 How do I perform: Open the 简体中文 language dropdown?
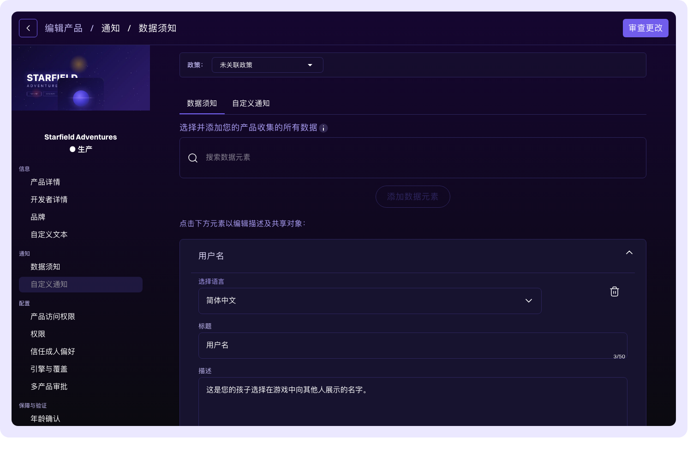pyautogui.click(x=370, y=301)
